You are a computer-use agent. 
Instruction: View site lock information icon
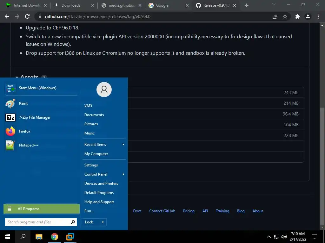tap(40, 16)
